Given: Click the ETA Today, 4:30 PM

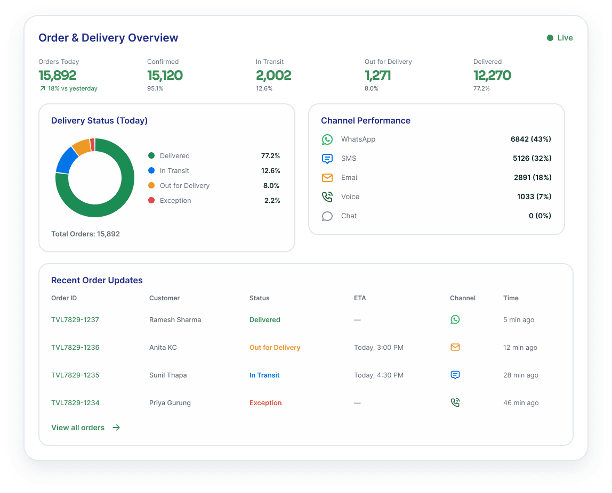Looking at the screenshot, I should (x=379, y=375).
